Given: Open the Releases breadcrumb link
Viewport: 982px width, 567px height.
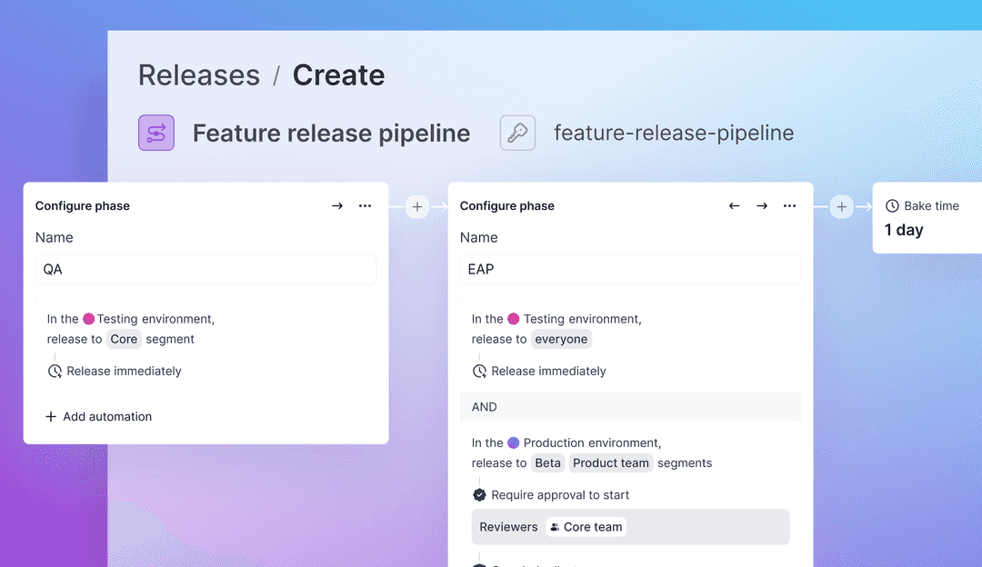Looking at the screenshot, I should coord(199,75).
